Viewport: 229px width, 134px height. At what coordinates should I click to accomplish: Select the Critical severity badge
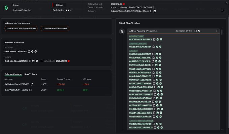60,5
